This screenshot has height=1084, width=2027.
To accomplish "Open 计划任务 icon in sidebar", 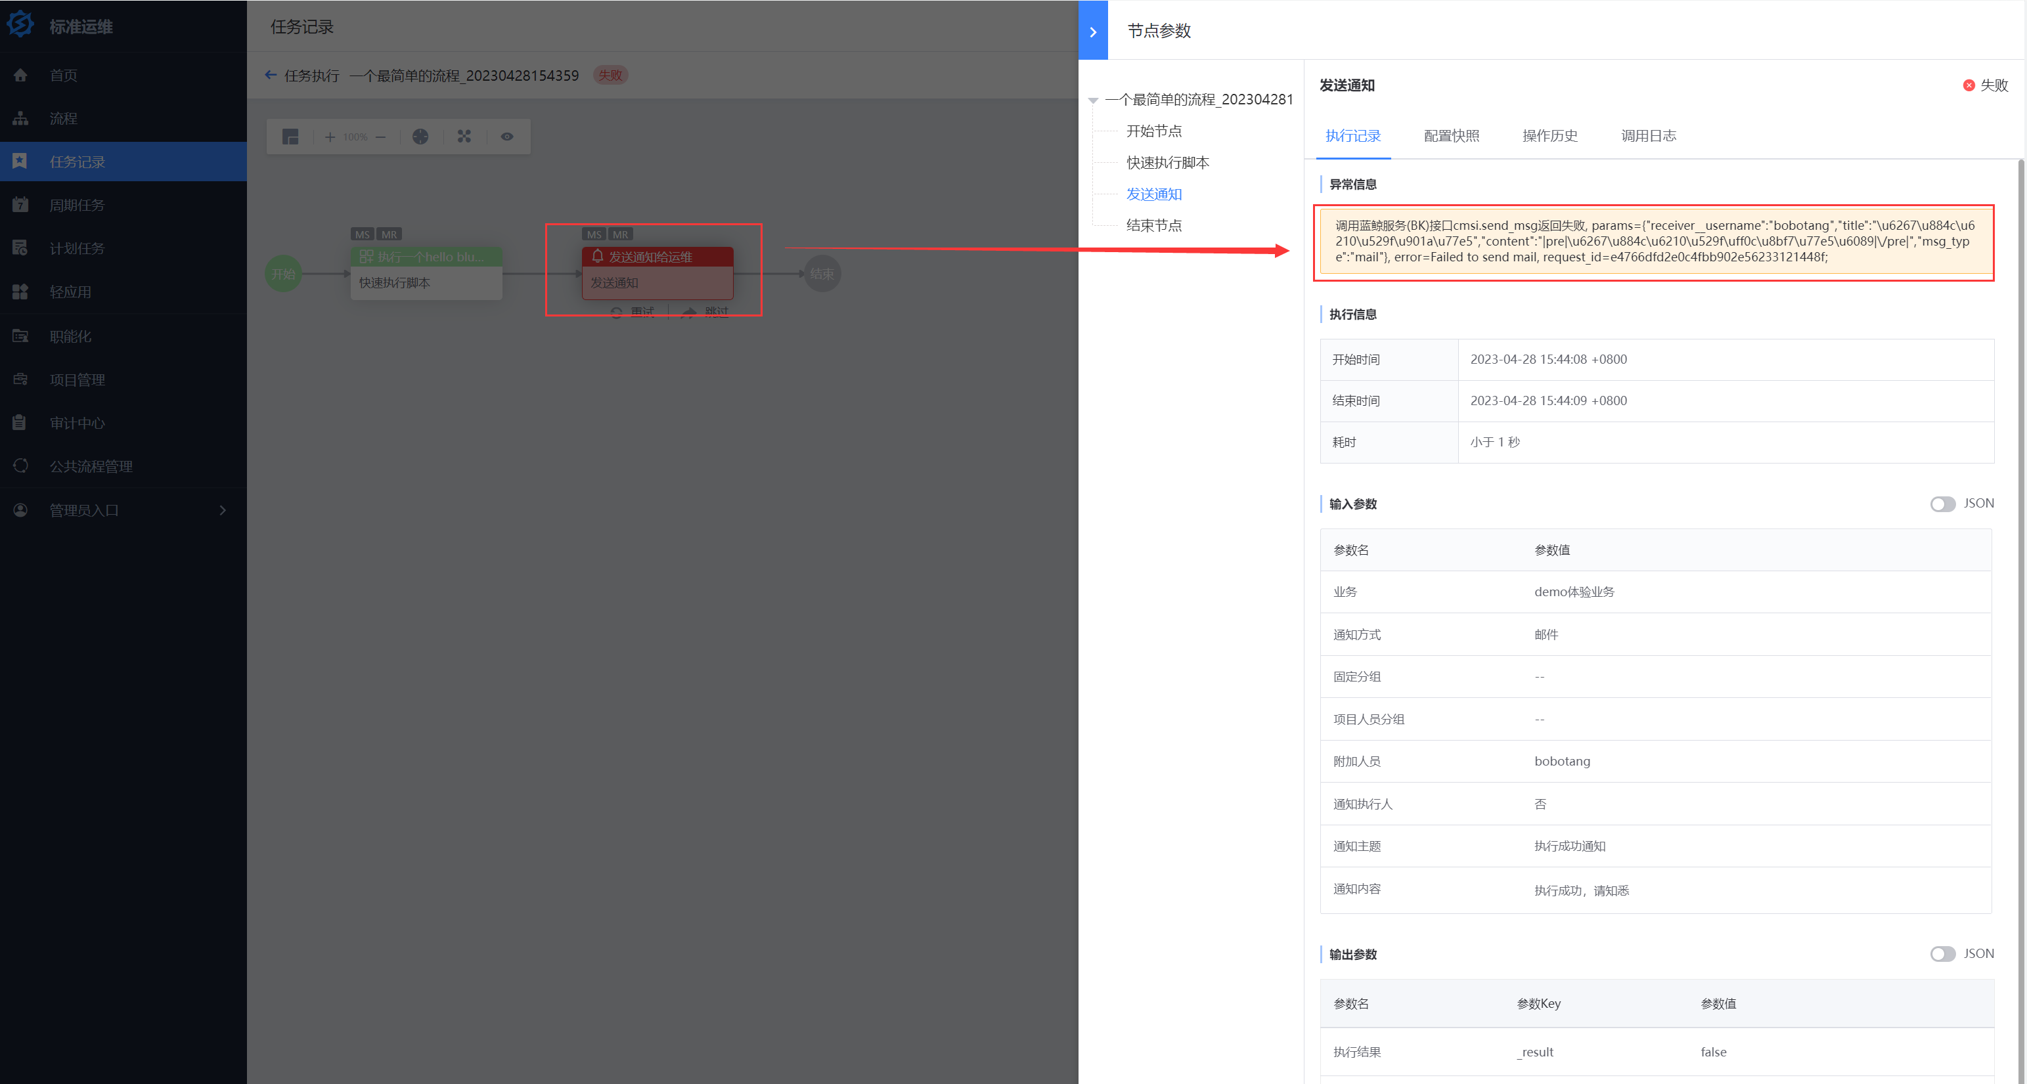I will [x=20, y=248].
